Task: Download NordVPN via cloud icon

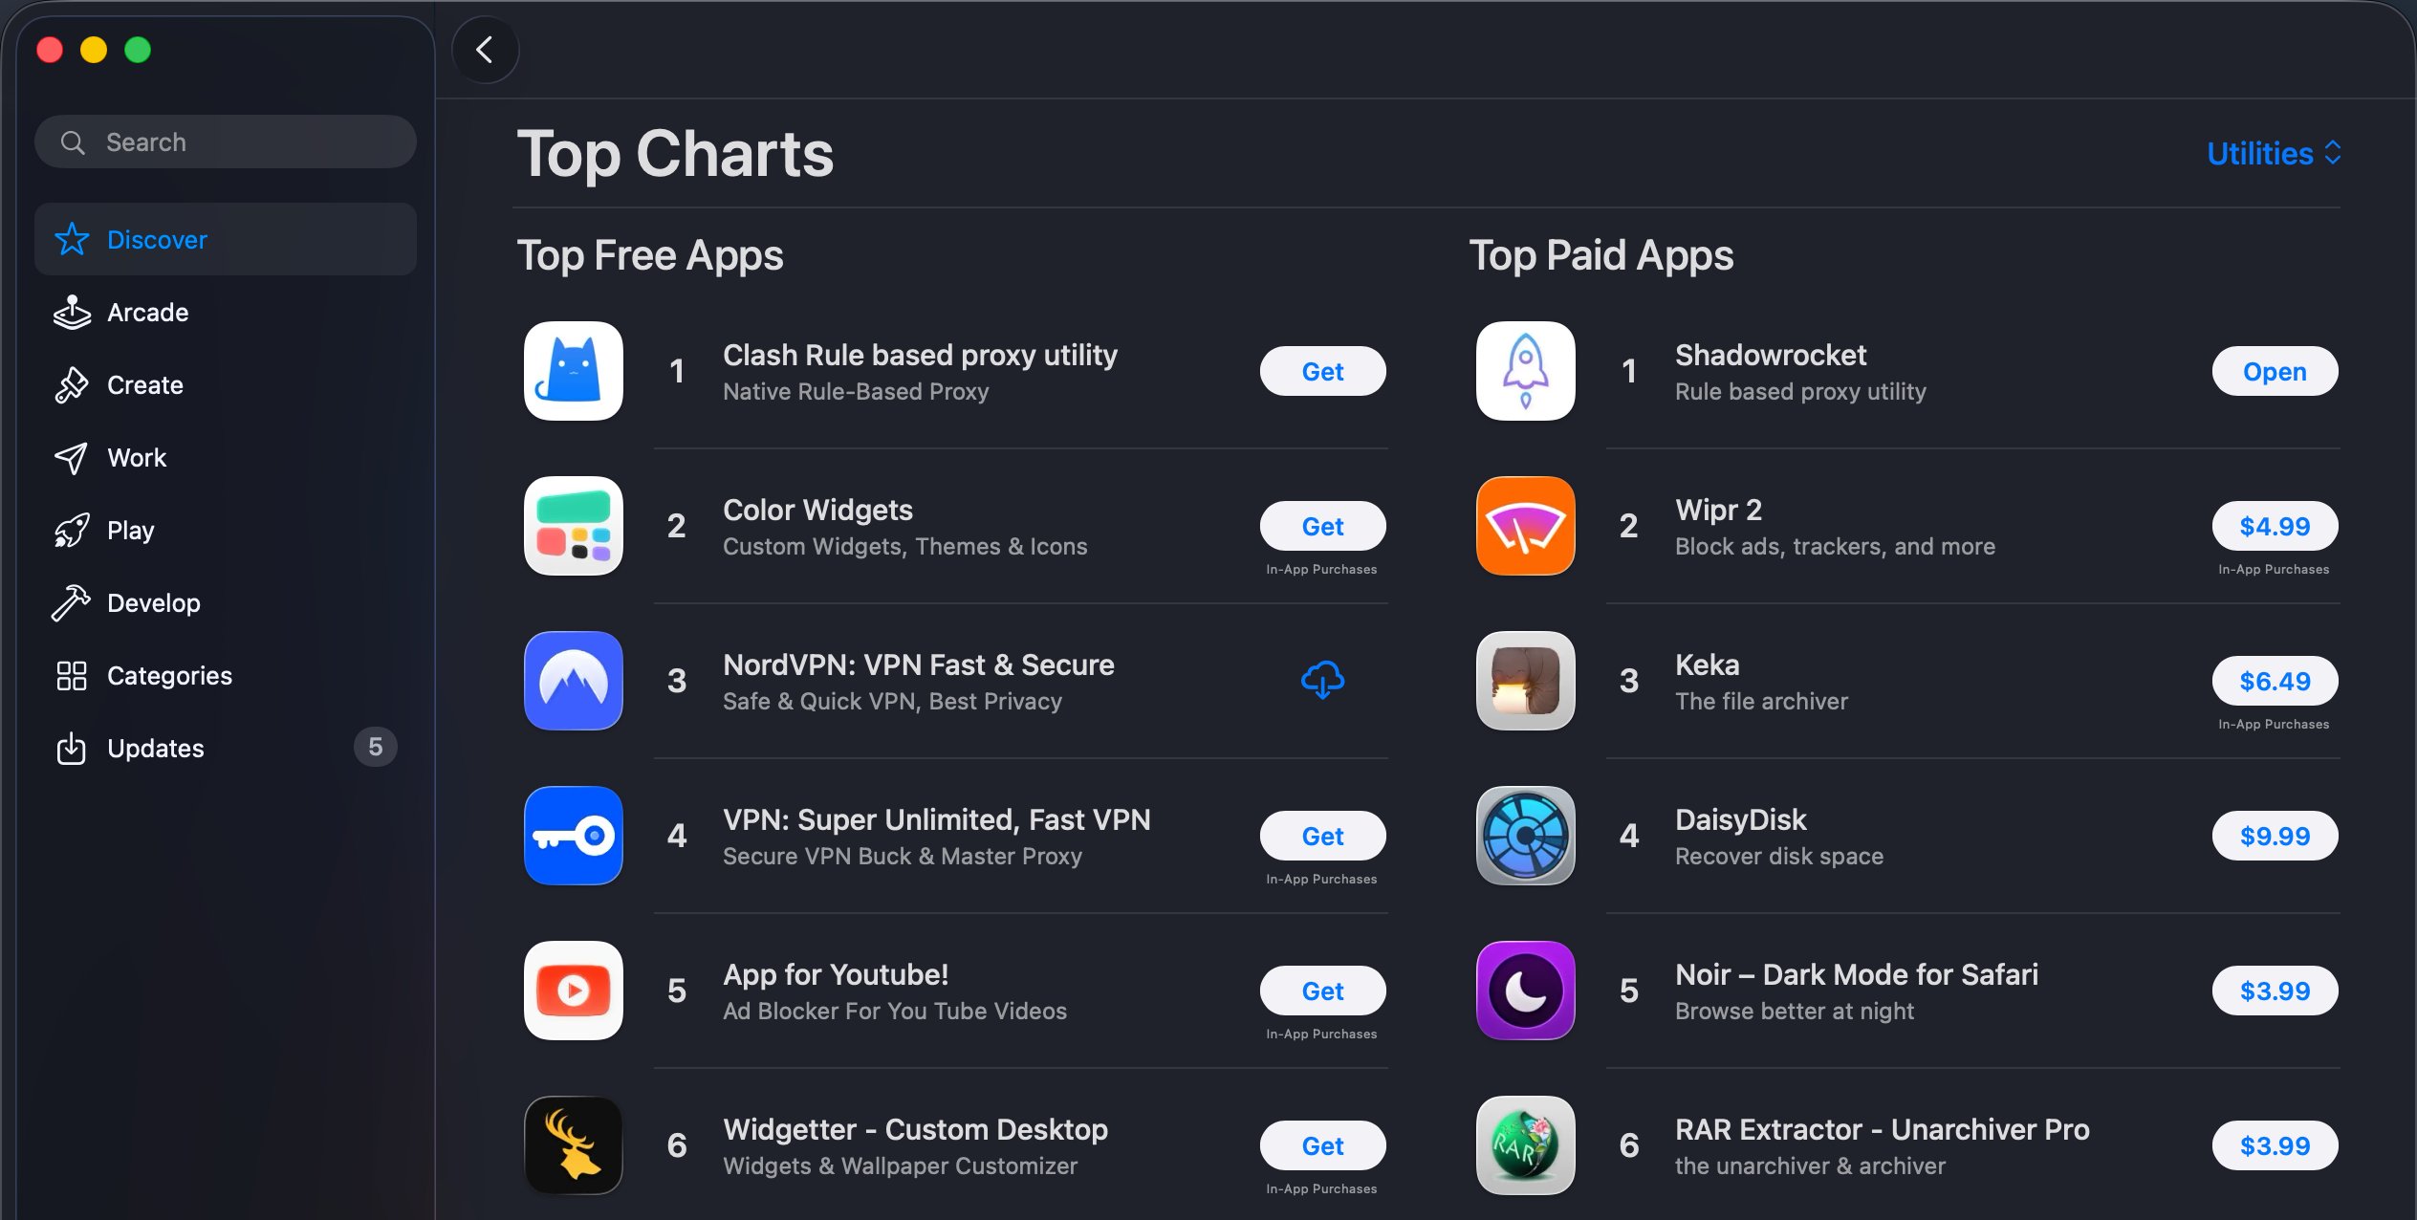Action: [x=1322, y=680]
